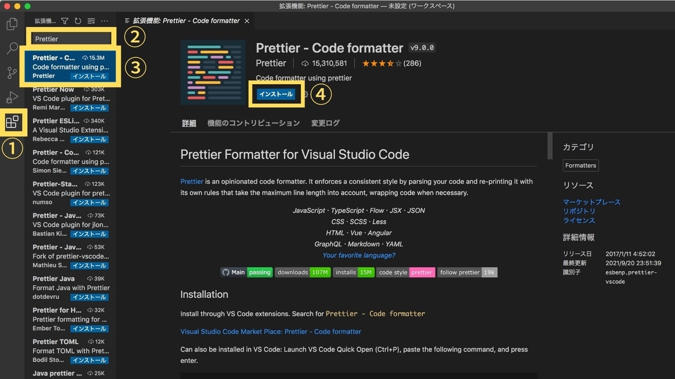The image size is (675, 379).
Task: Click the installs 15M badge
Action: (354, 272)
